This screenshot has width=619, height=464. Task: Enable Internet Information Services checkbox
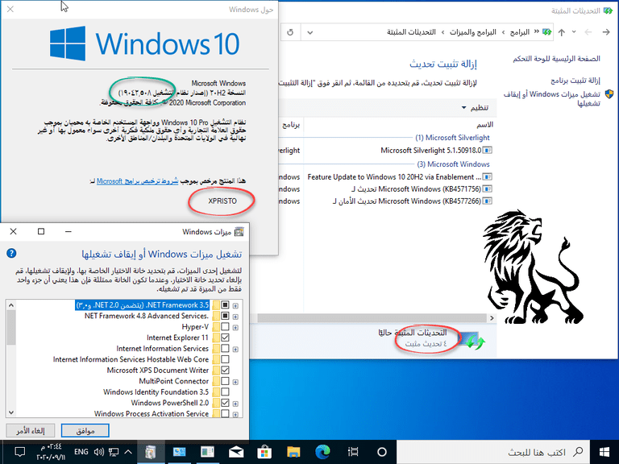click(225, 348)
